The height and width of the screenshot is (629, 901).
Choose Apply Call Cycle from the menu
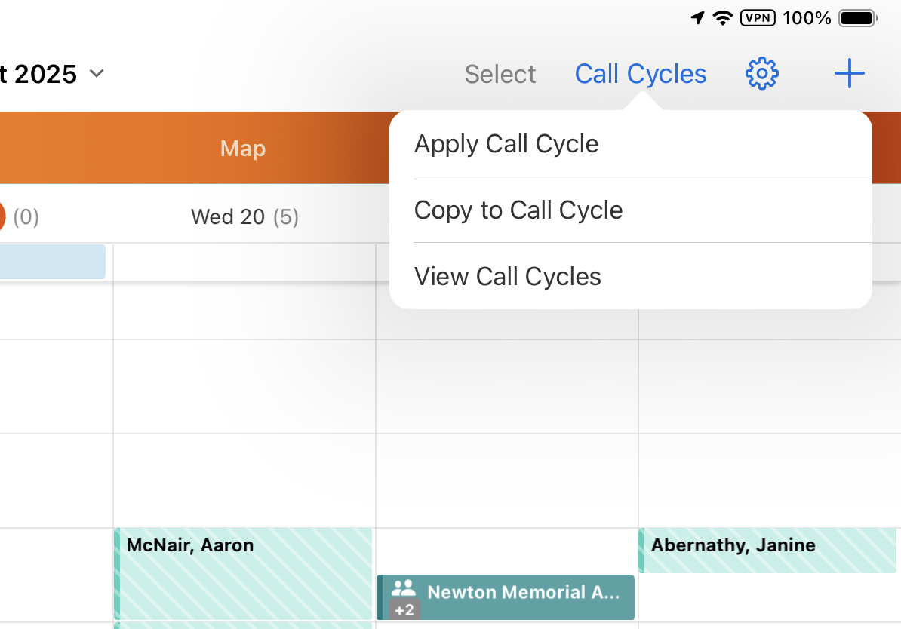point(506,144)
